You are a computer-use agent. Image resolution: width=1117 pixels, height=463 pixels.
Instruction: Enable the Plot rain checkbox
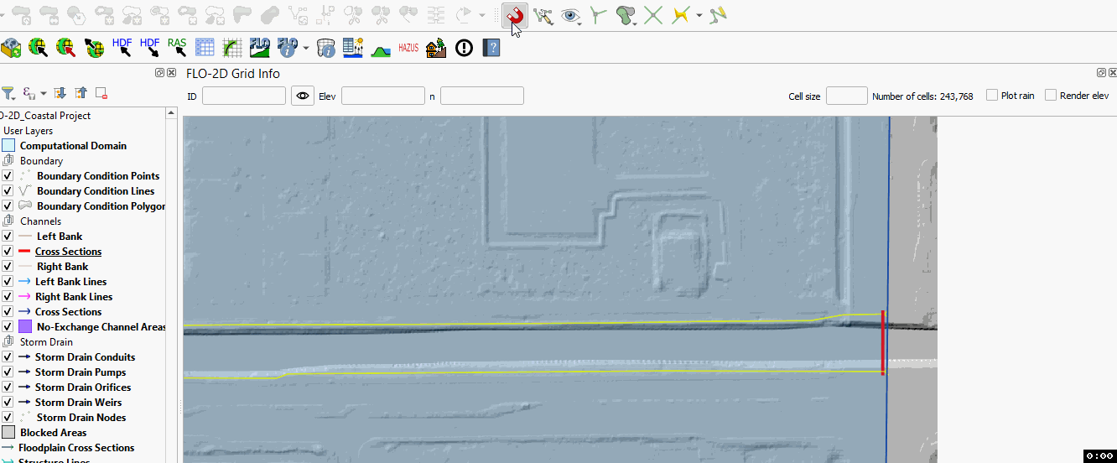click(992, 96)
